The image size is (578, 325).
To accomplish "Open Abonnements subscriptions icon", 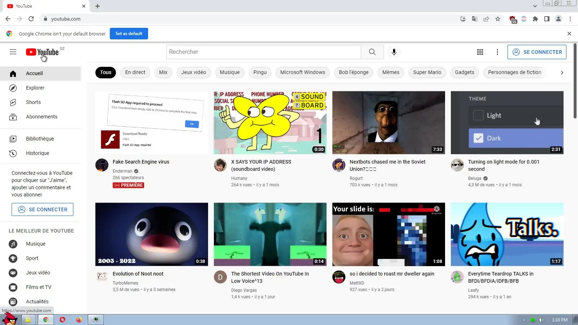I will [x=13, y=117].
